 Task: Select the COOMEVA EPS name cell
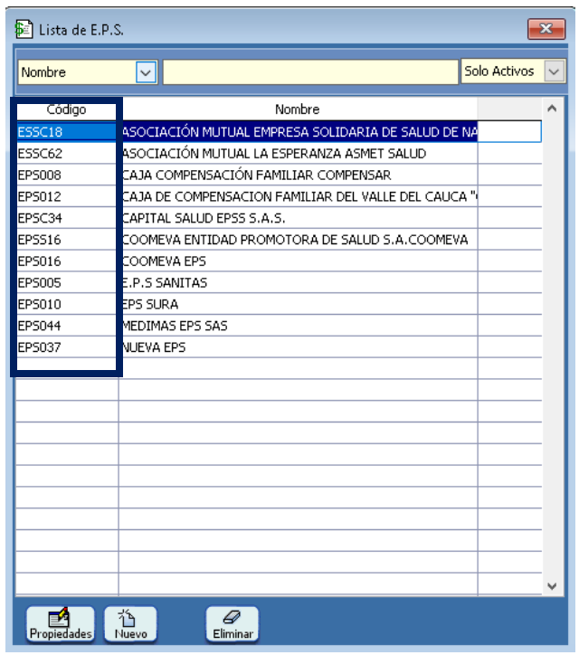(299, 261)
